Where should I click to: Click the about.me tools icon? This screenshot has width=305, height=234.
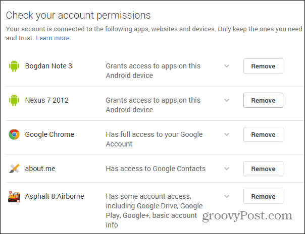14,169
